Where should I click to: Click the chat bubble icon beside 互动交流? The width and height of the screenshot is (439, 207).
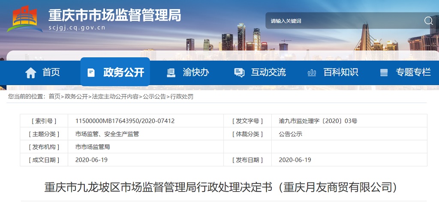coord(239,73)
